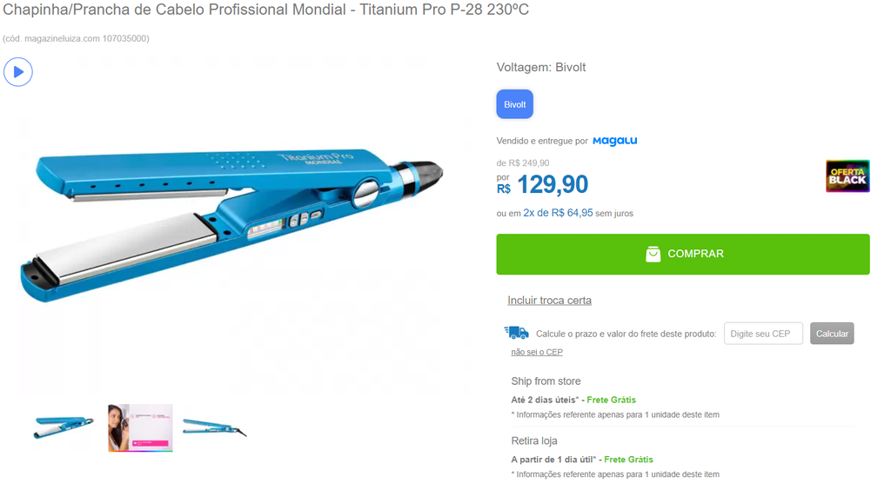Click the Oferta Black badge

point(847,176)
